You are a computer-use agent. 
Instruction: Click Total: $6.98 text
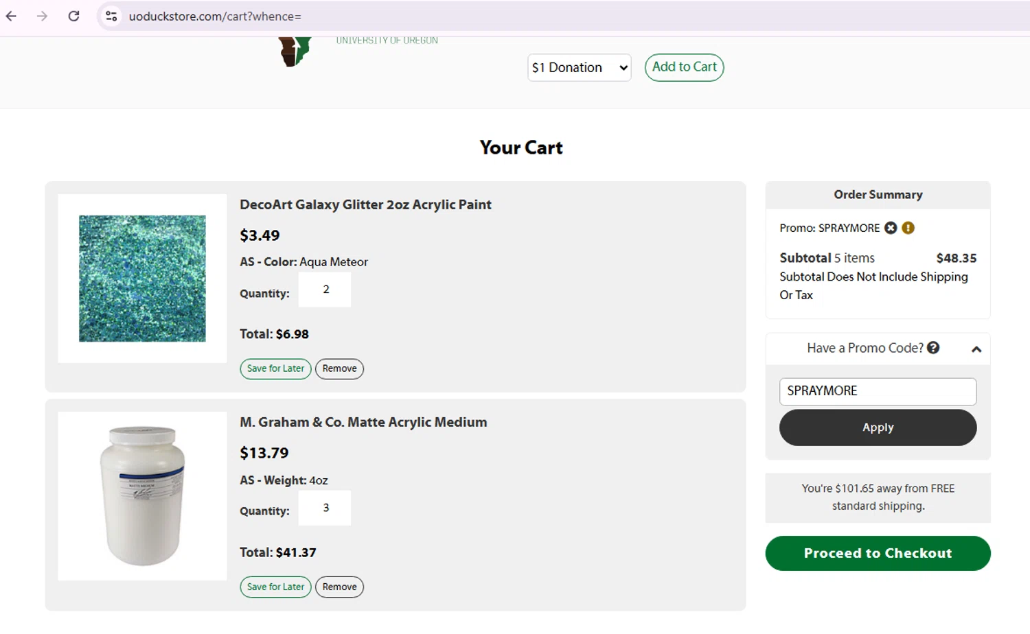tap(274, 334)
